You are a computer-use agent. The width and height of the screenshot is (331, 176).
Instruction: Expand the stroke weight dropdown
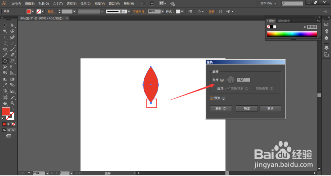(74, 12)
